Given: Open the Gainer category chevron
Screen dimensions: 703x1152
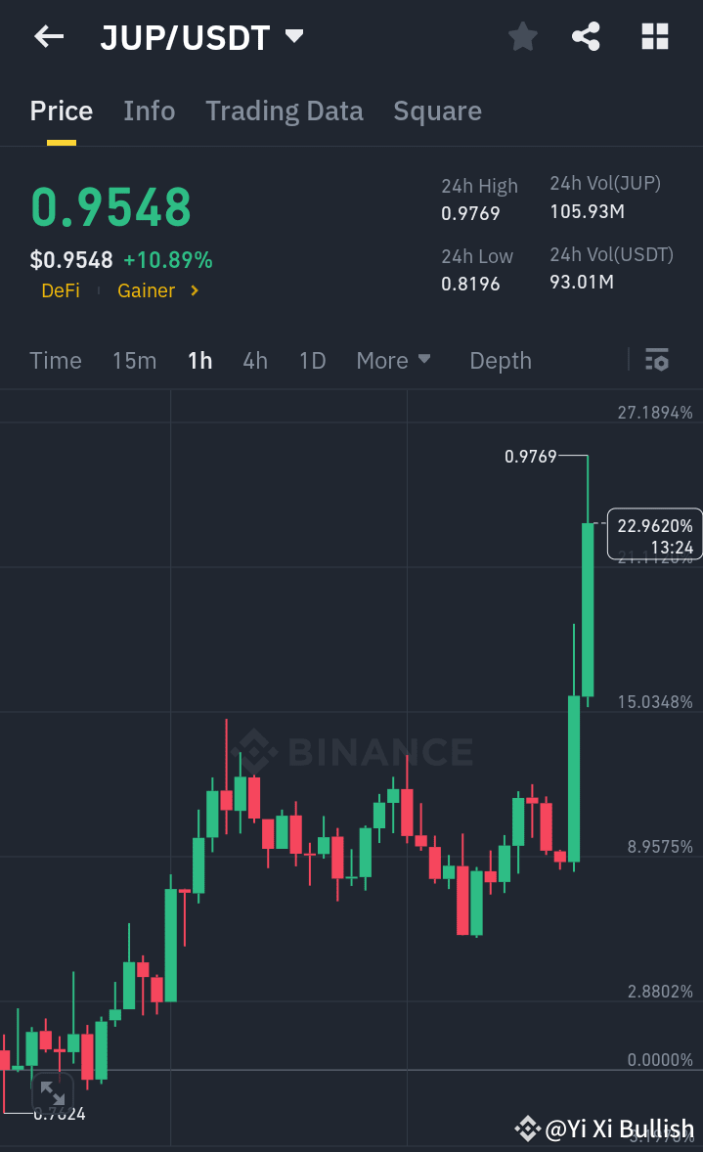Looking at the screenshot, I should [x=192, y=290].
